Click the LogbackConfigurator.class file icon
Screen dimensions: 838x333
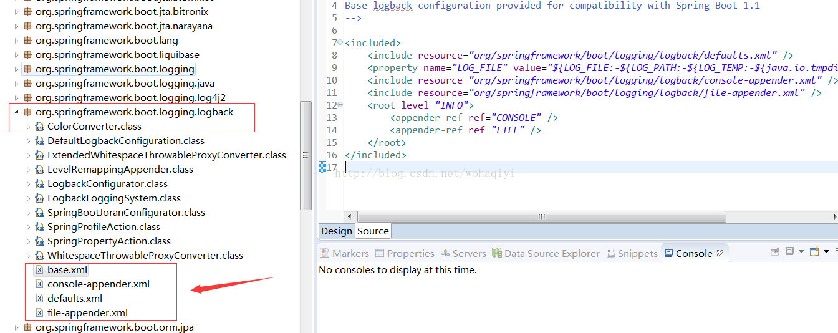[x=40, y=184]
